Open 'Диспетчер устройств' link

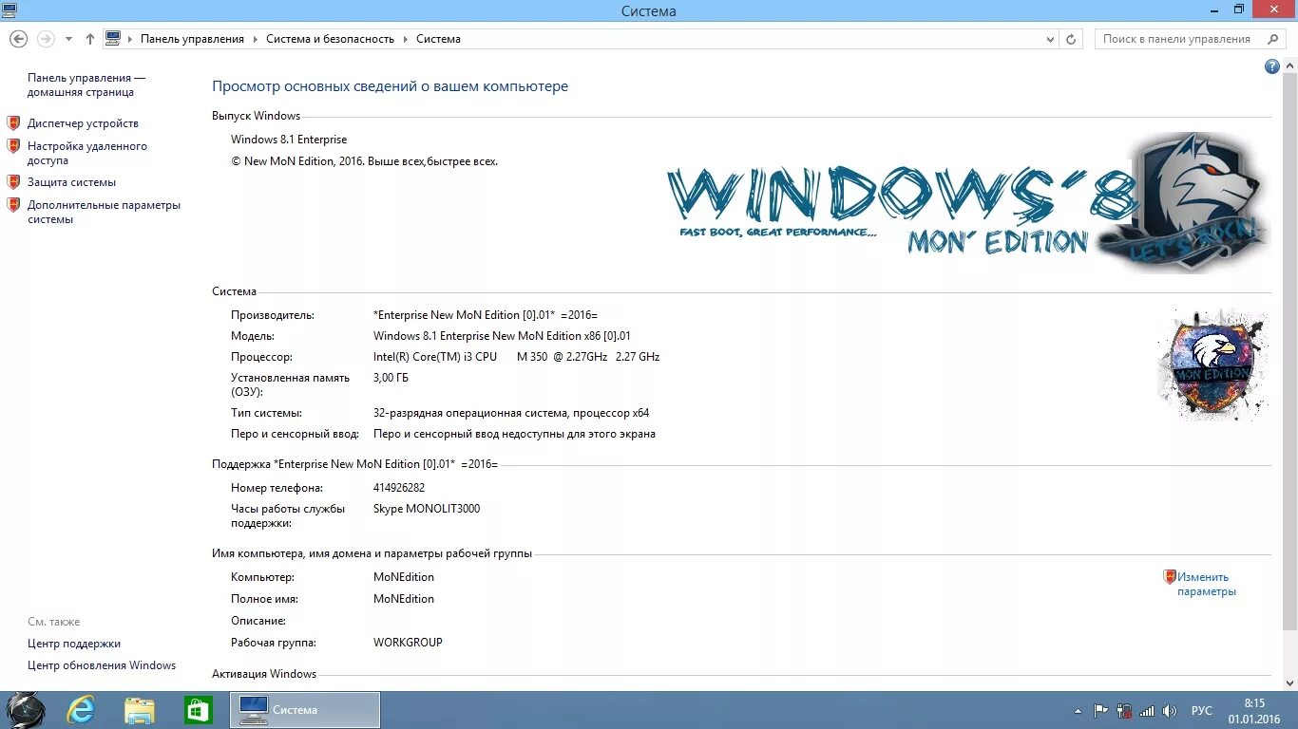pos(83,123)
